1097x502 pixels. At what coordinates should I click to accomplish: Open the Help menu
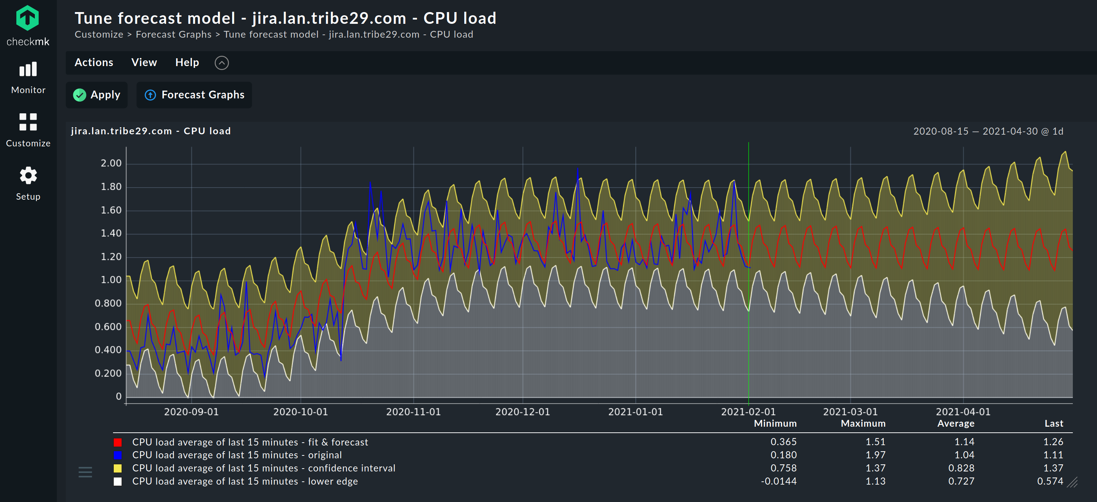click(x=187, y=63)
